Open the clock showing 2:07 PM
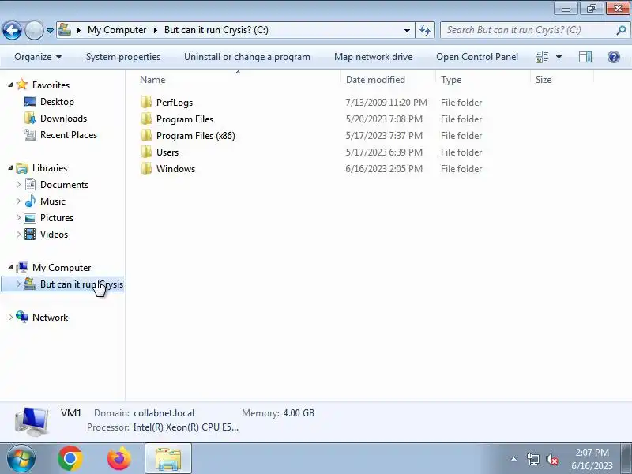The image size is (632, 474). coord(592,459)
